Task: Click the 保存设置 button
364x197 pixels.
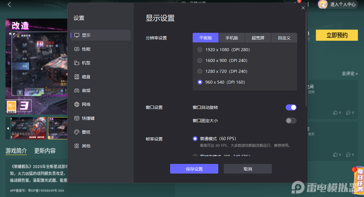Action: (x=194, y=169)
